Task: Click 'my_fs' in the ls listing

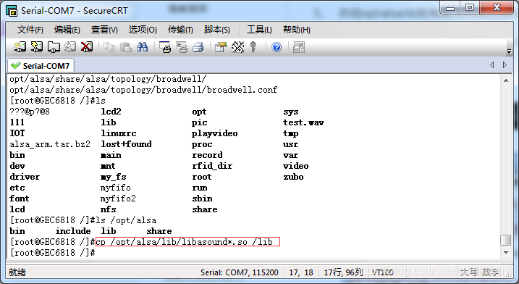Action: [x=113, y=177]
